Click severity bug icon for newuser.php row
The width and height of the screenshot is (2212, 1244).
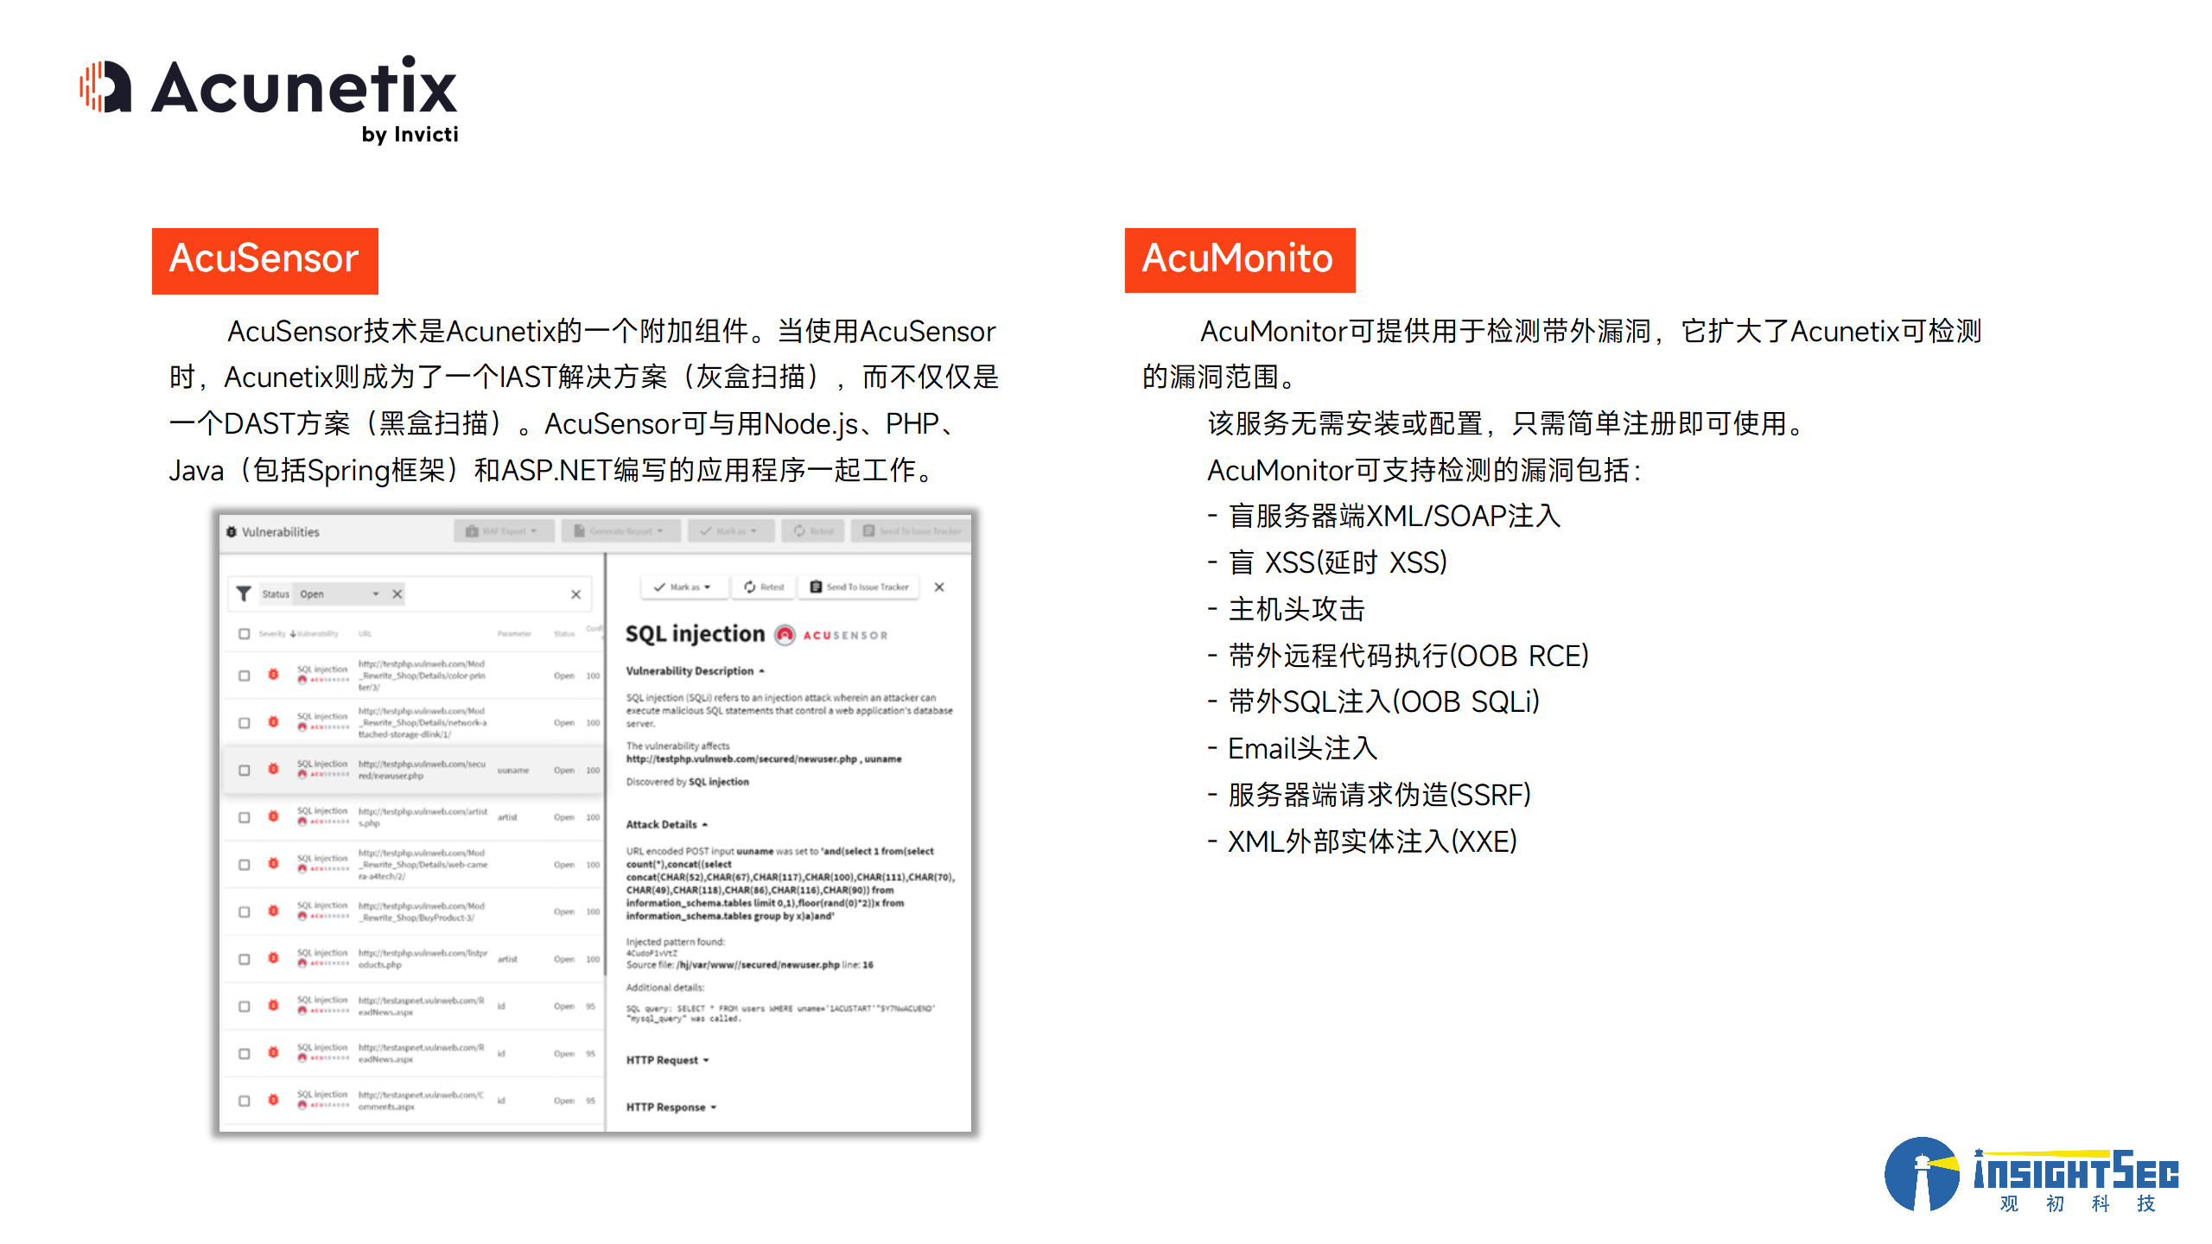tap(273, 769)
